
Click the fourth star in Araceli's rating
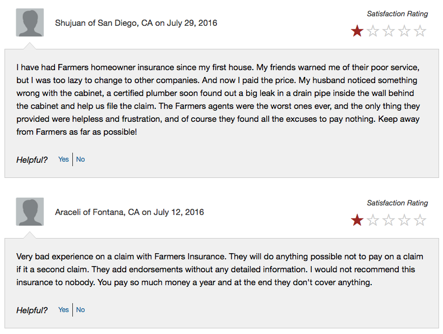(404, 221)
